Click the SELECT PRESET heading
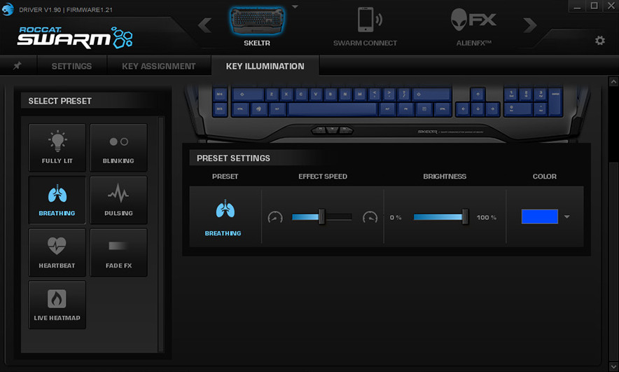 tap(60, 101)
